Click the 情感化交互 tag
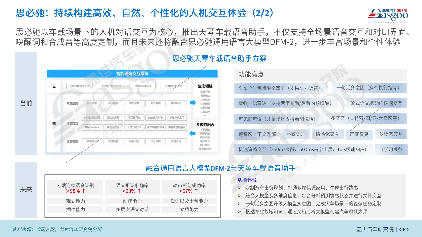Screen dimensions: 422x237 click(x=327, y=134)
